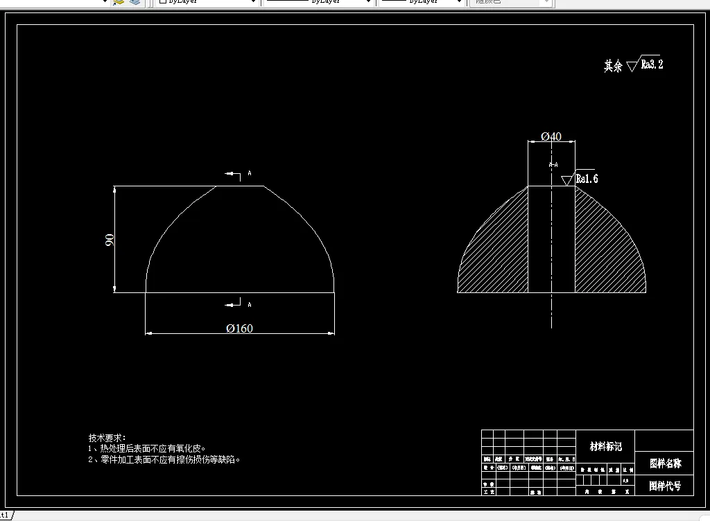Click the 其余 text near roughness symbol

(x=613, y=66)
